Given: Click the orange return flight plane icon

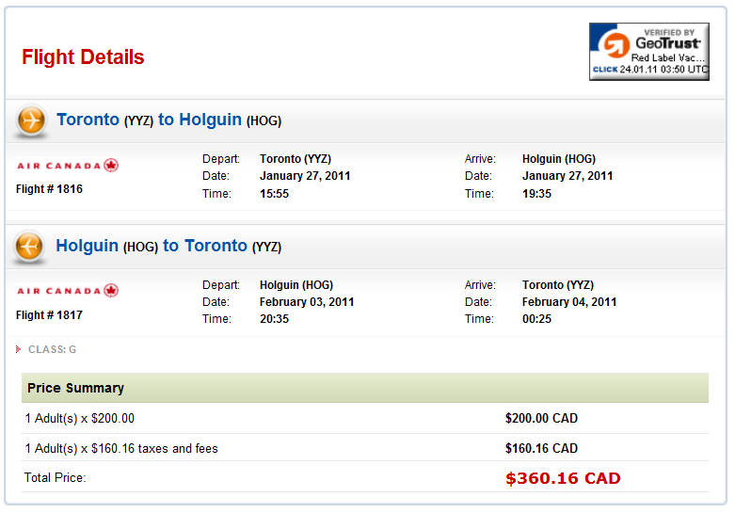Looking at the screenshot, I should [29, 247].
